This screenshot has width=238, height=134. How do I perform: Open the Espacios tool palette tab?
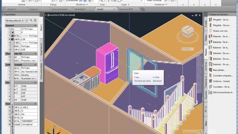tap(206, 95)
